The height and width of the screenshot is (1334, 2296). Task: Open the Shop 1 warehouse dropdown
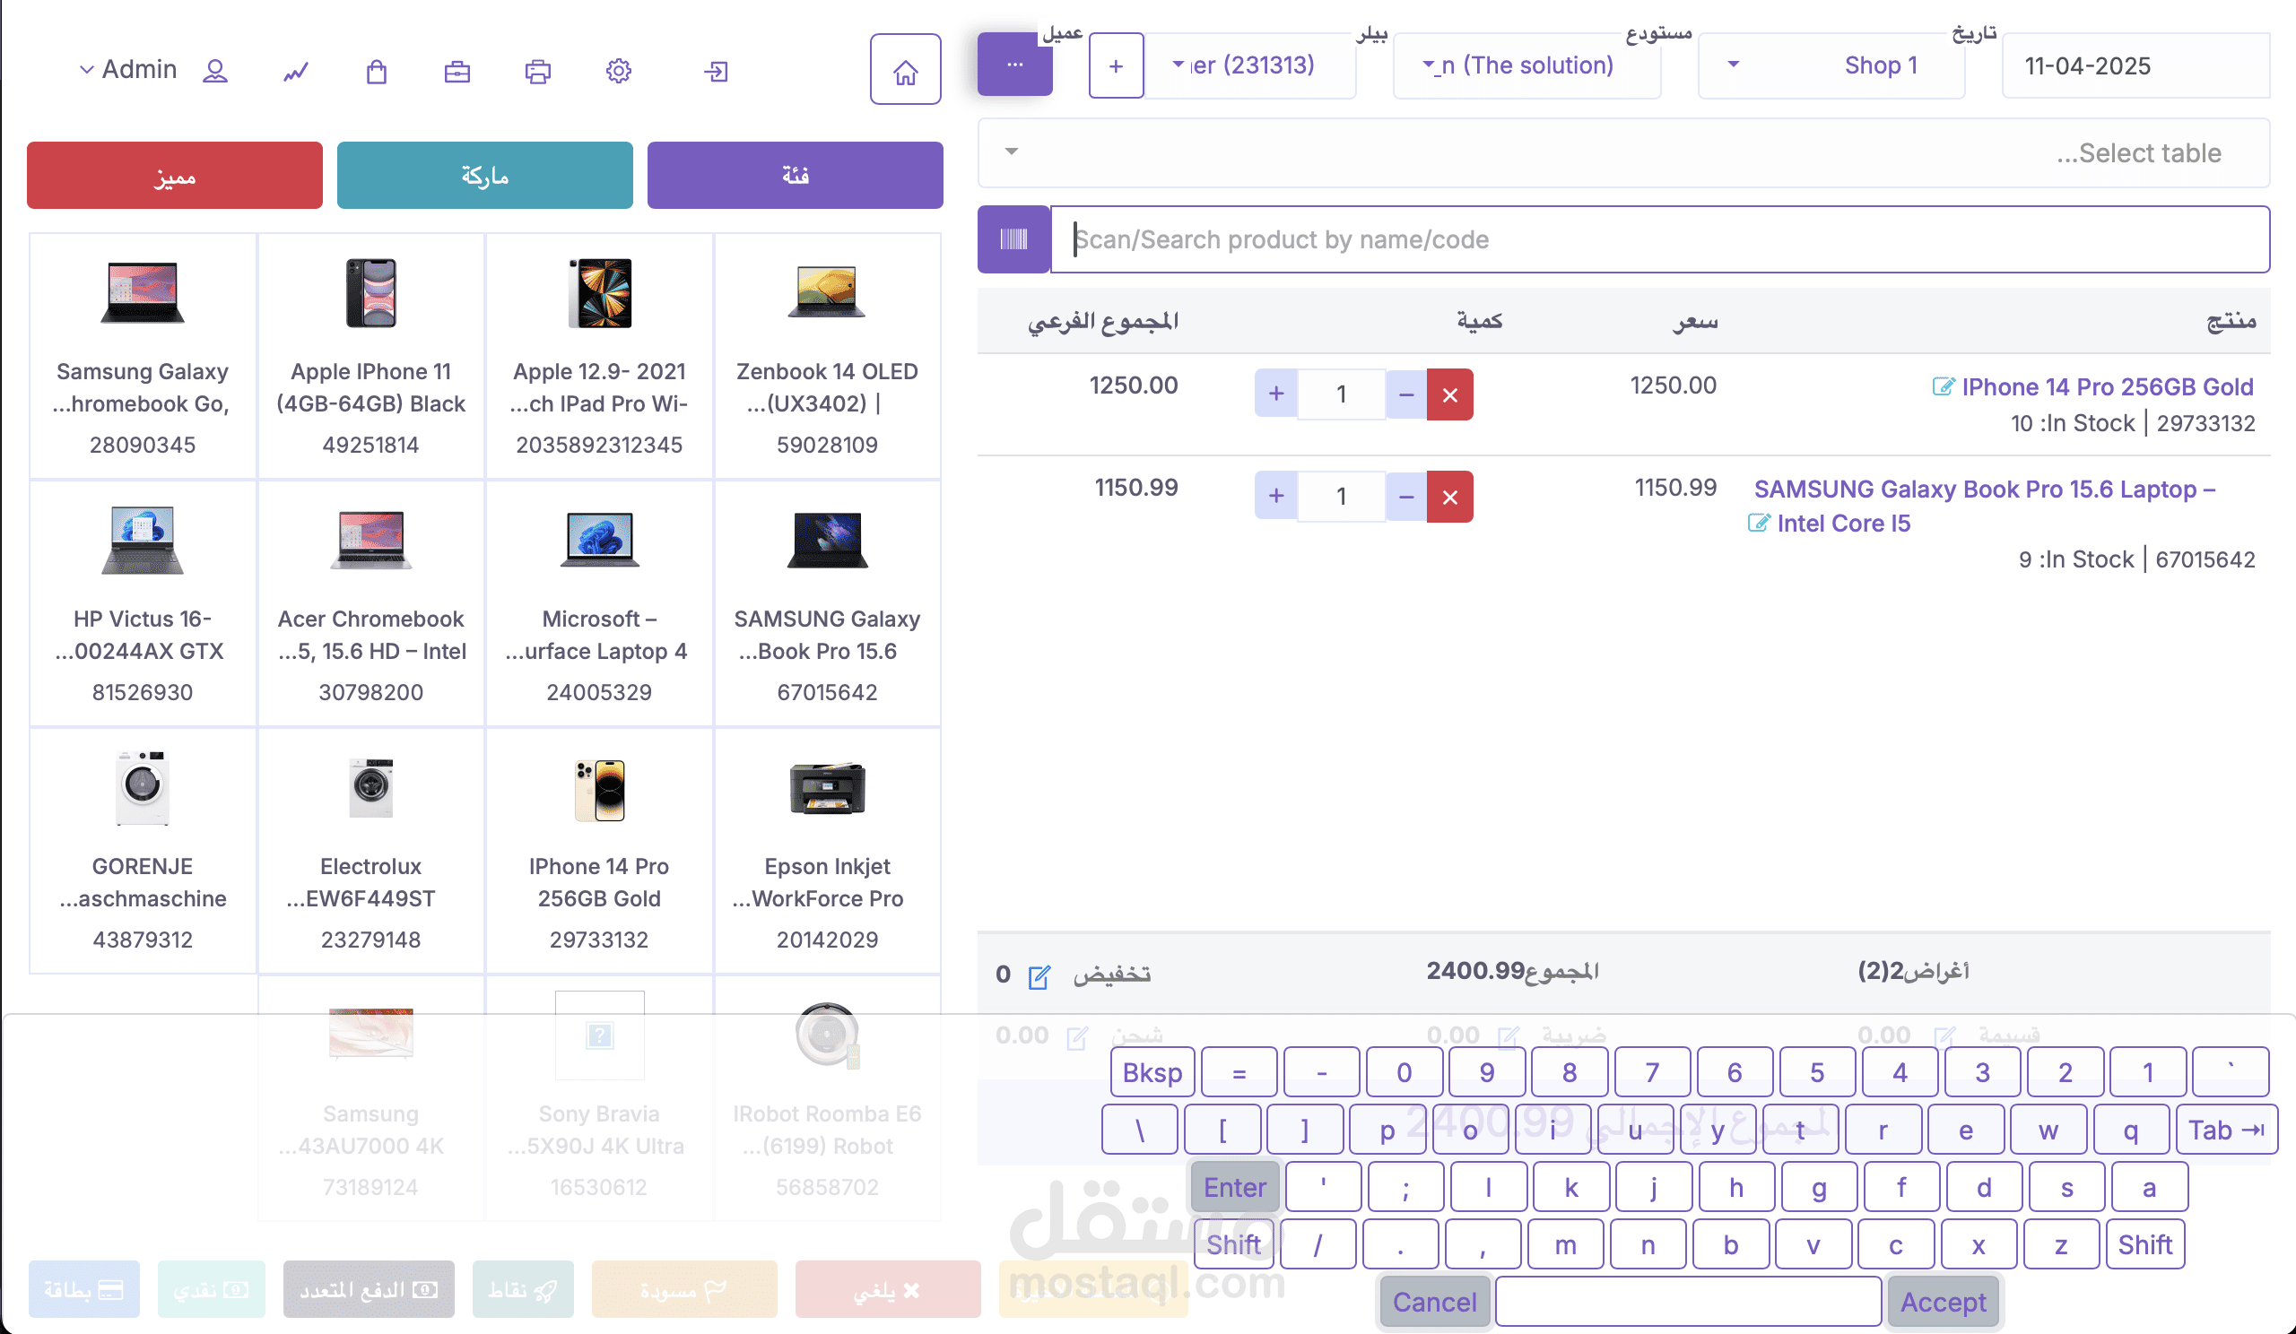[x=1831, y=65]
